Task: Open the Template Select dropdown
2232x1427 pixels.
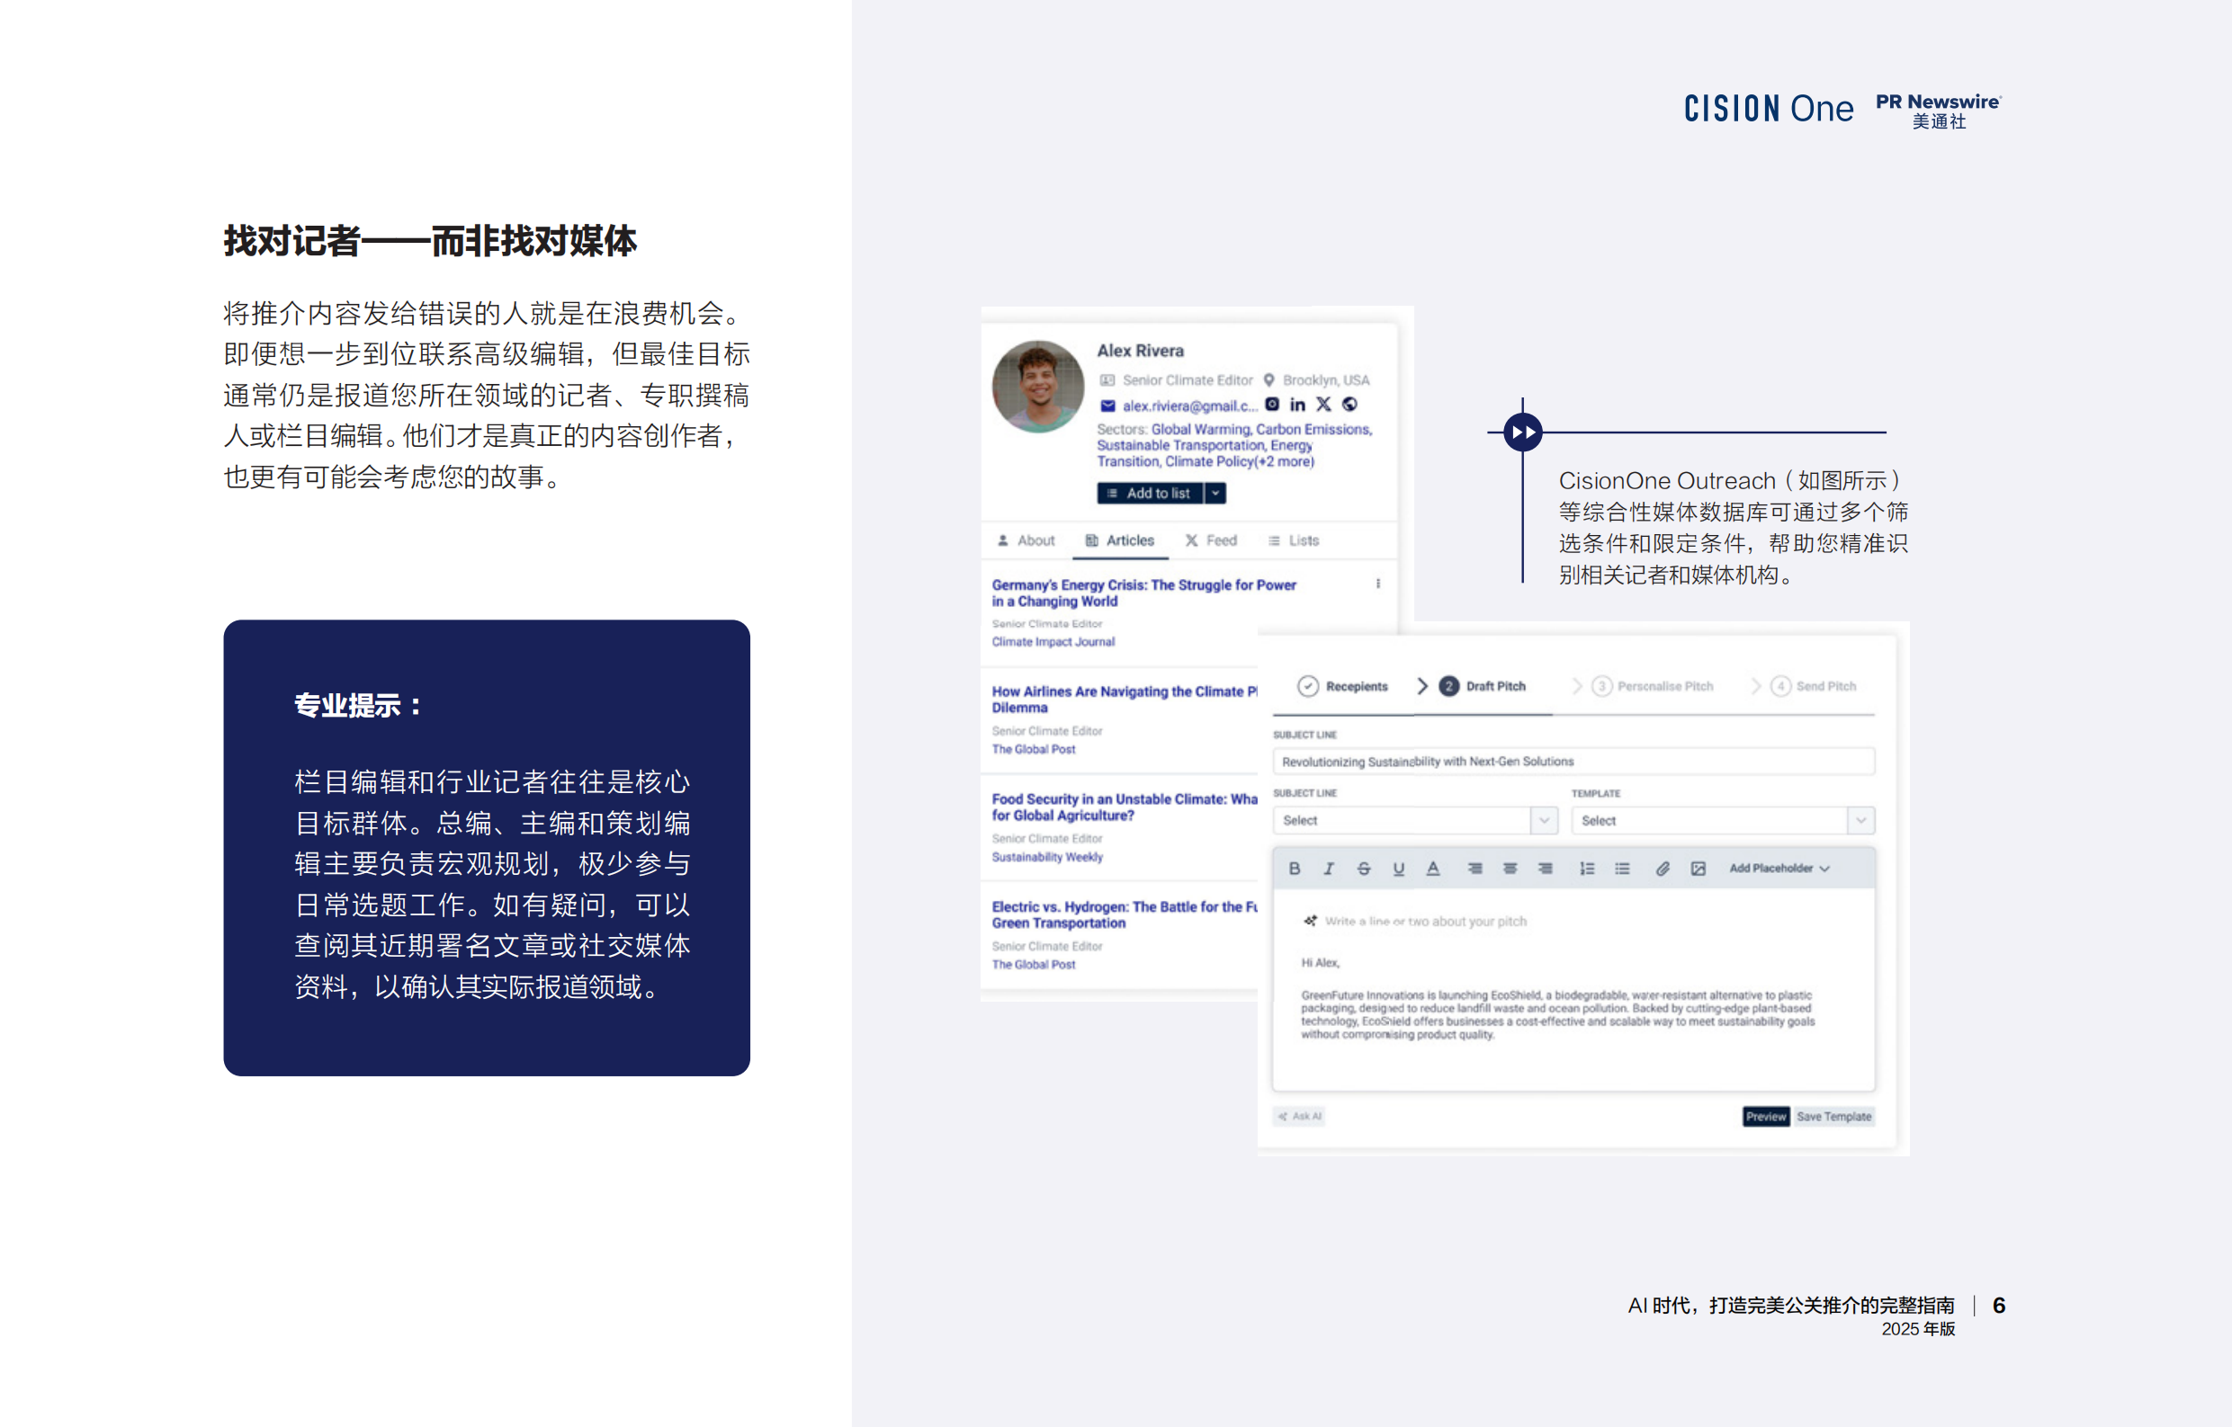Action: [1861, 820]
